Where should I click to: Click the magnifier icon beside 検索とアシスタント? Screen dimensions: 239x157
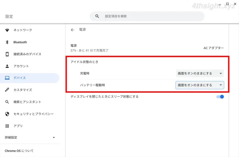7,102
